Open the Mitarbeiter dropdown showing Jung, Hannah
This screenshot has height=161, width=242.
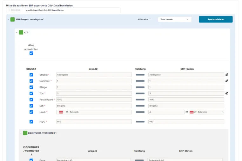click(175, 19)
